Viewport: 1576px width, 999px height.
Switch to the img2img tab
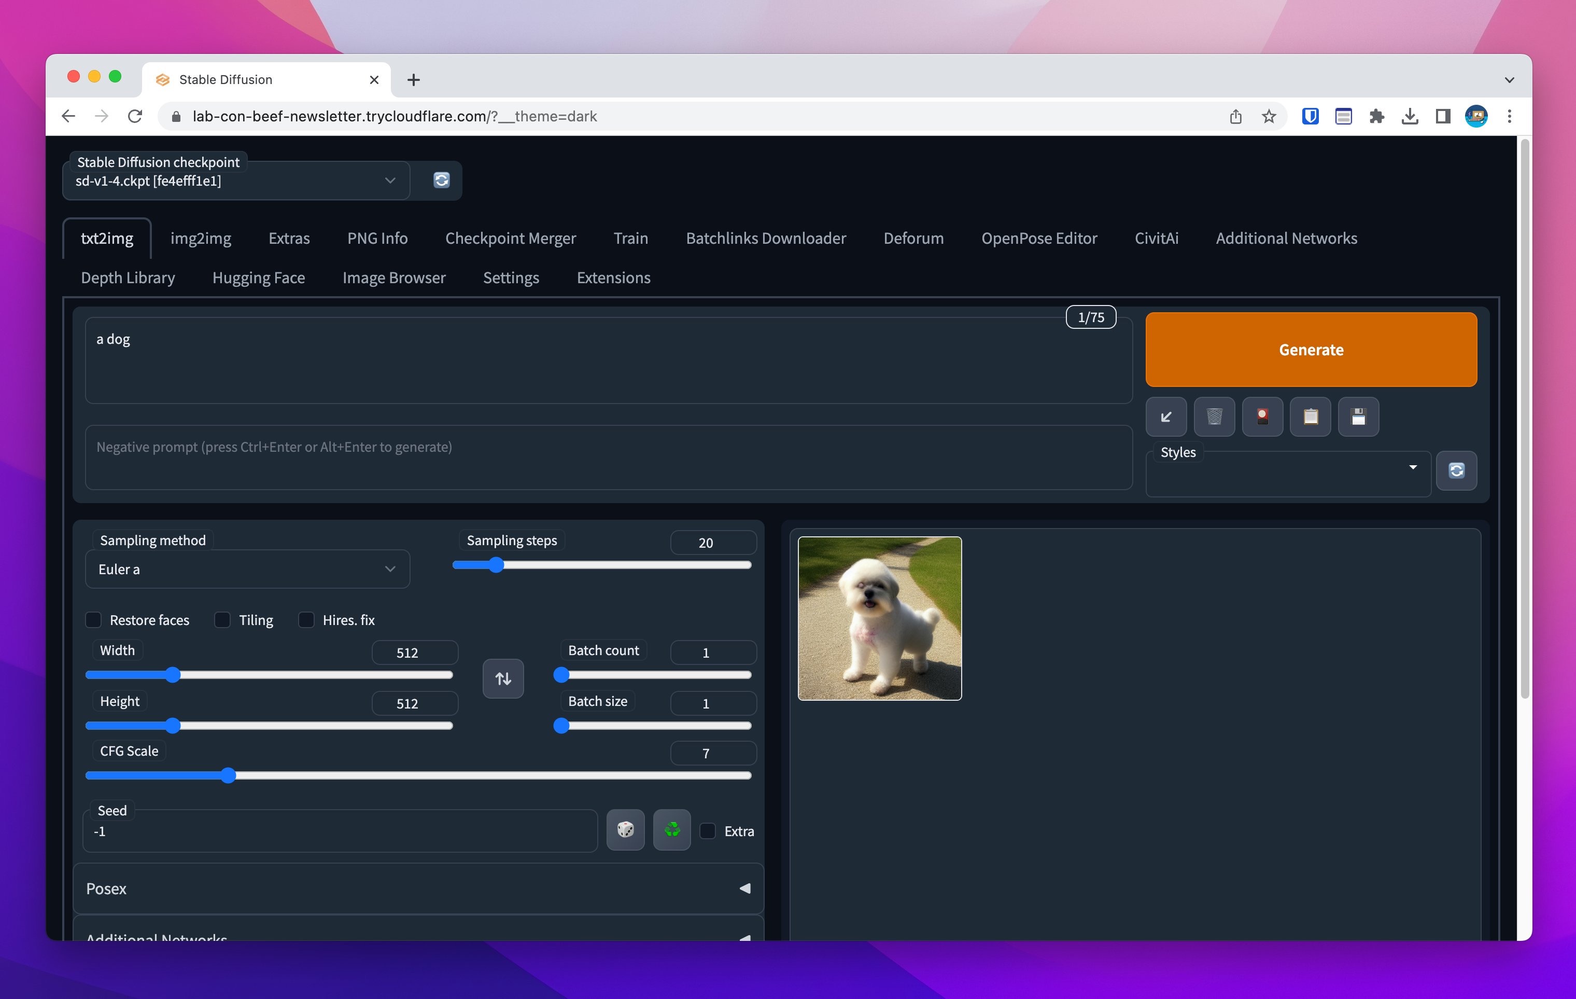pos(200,238)
